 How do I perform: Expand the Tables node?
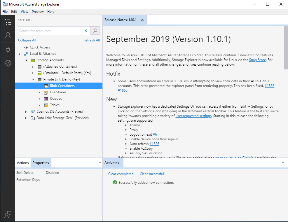point(39,105)
